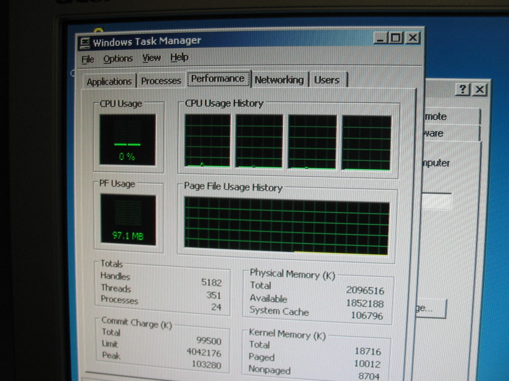
Task: Open the Help menu
Action: point(179,57)
